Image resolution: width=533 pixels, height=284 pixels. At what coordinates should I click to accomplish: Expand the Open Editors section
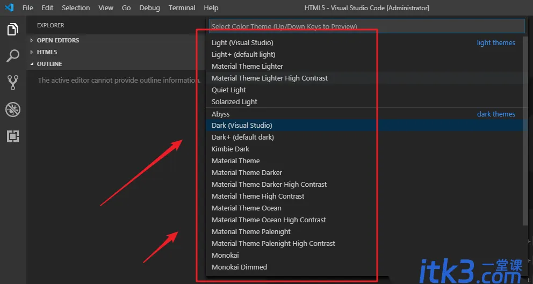click(116, 40)
